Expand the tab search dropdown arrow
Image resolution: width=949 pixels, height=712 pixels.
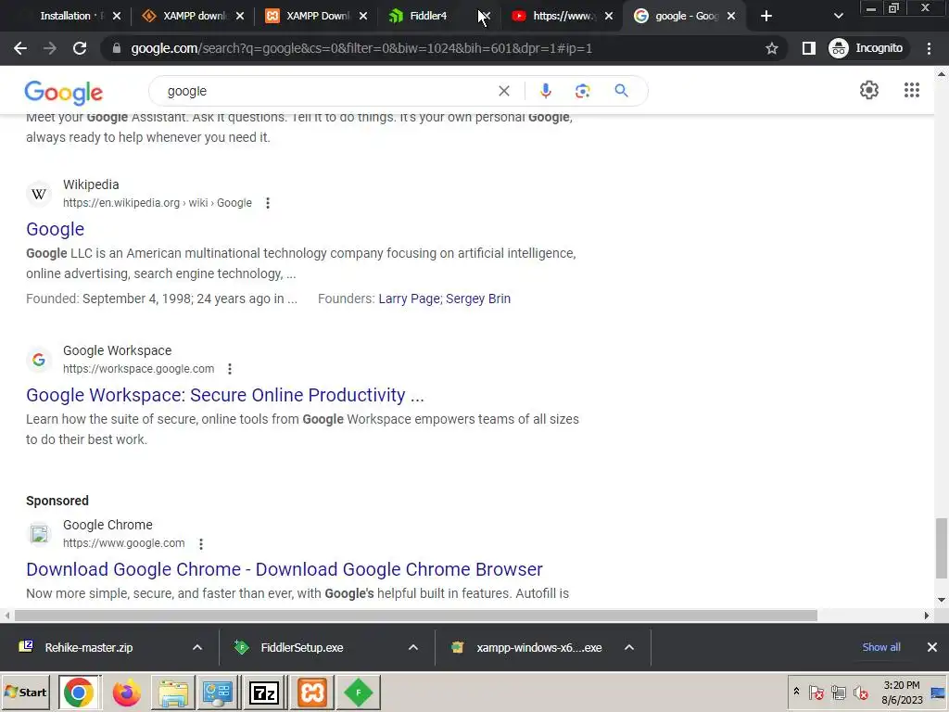838,16
